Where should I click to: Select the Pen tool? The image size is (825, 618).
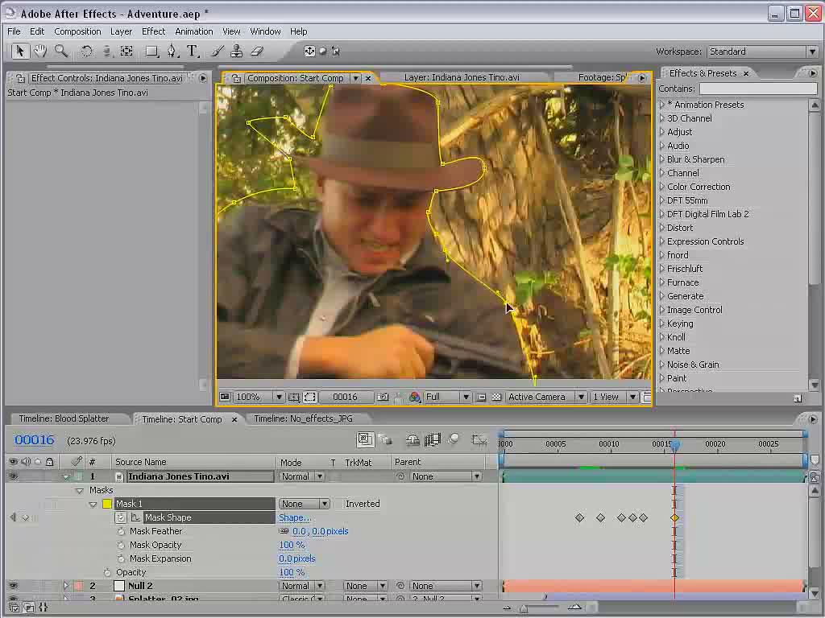tap(172, 51)
